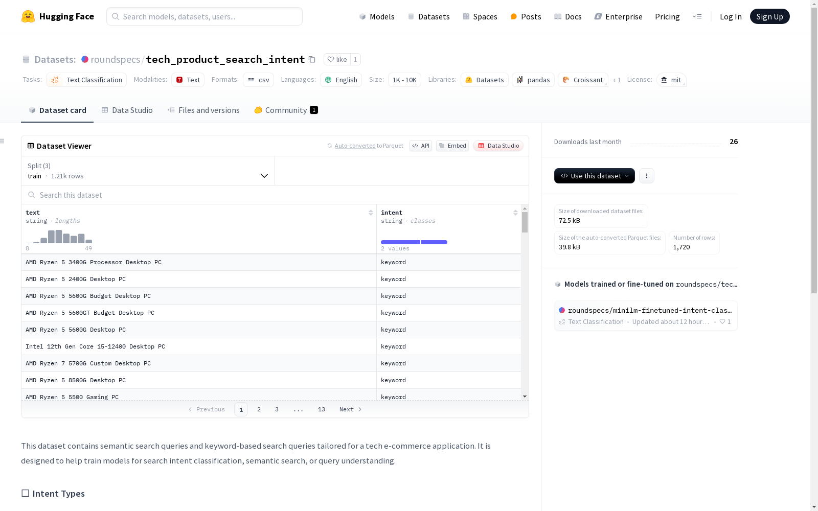Select row AMD Ryzen 7 5700G Custom Desktop PC
The width and height of the screenshot is (818, 511).
click(x=271, y=363)
